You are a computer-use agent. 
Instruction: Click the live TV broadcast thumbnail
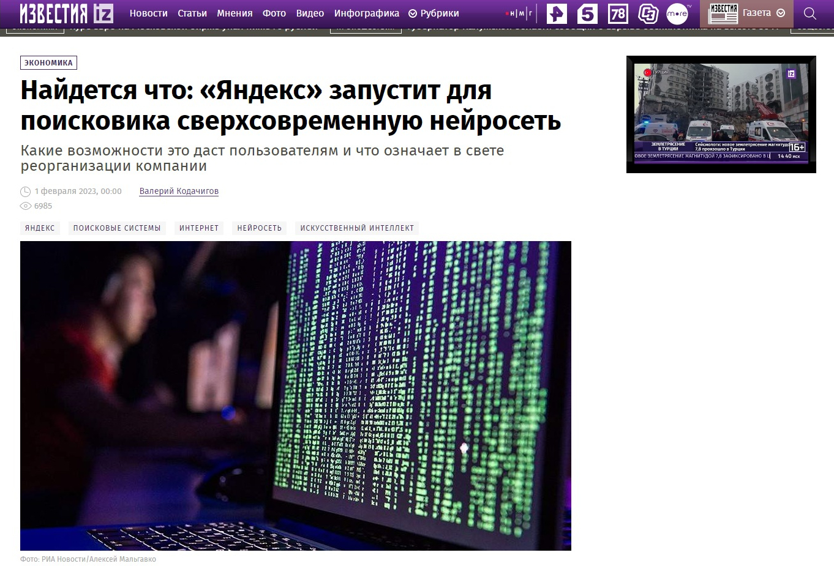tap(721, 114)
